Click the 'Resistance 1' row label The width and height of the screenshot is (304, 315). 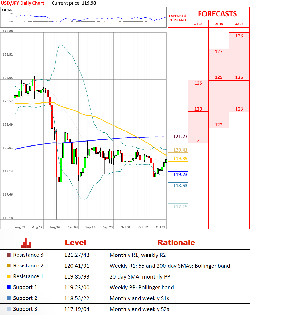[28, 276]
